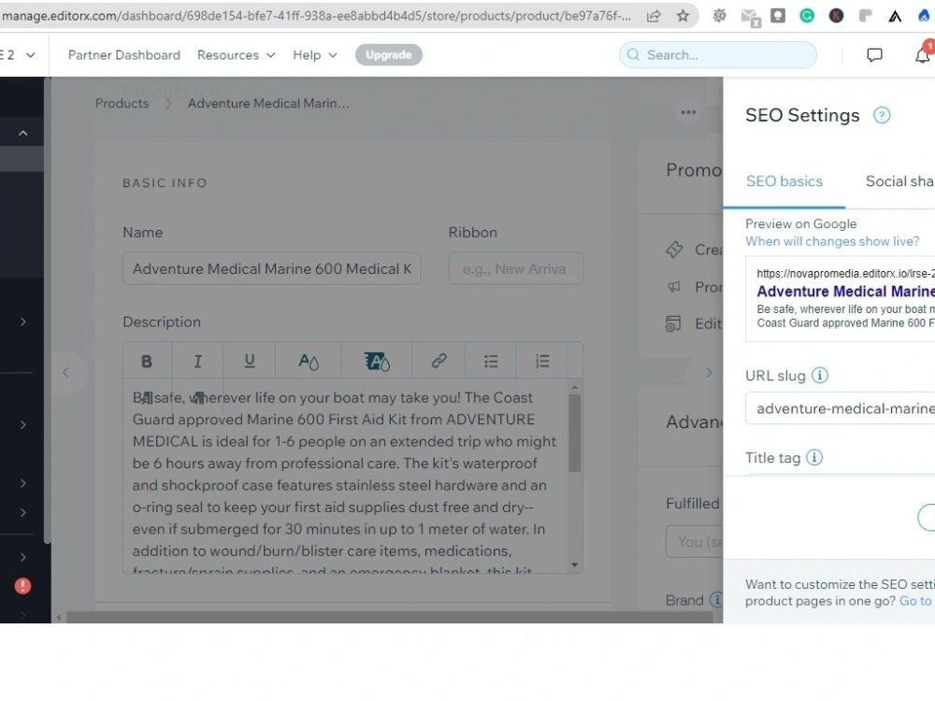
Task: Go to previous product with left arrow
Action: point(65,373)
